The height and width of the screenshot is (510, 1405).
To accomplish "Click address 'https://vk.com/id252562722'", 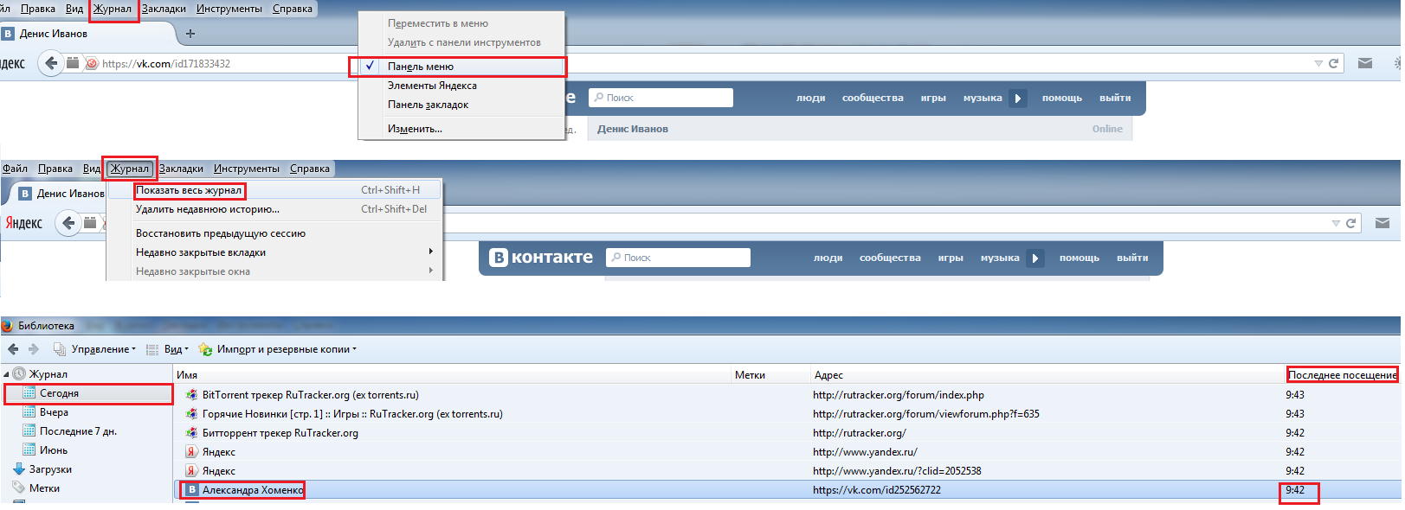I will 877,490.
